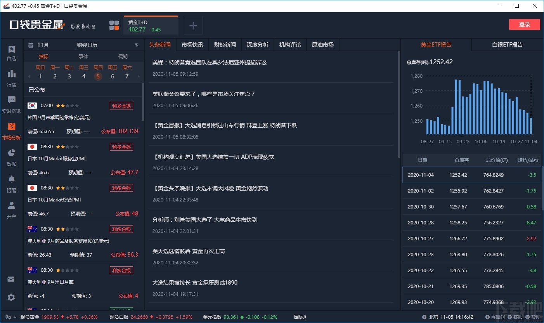
Task: Select date 6 on the November calendar
Action: (x=113, y=76)
